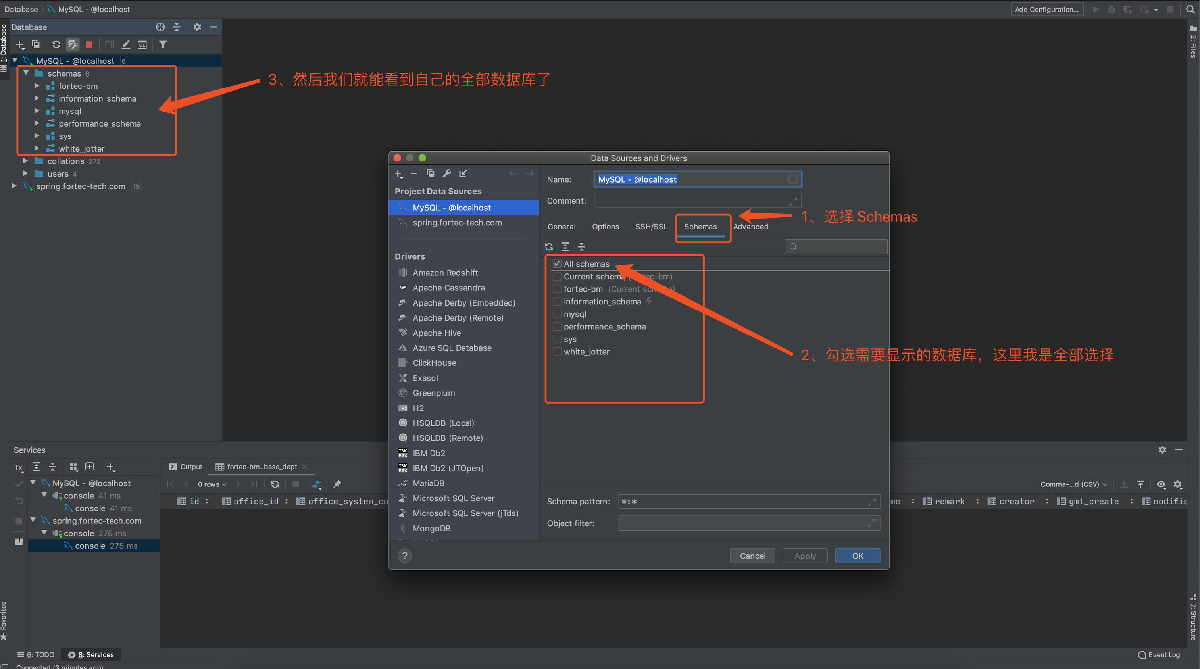Click the OK button
This screenshot has height=669, width=1200.
[858, 556]
